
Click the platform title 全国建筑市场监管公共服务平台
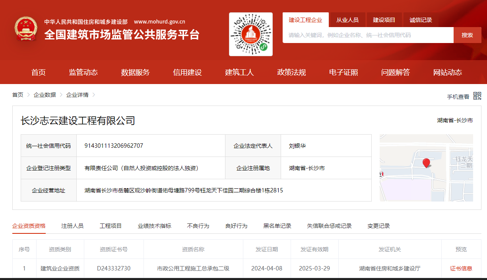point(122,35)
